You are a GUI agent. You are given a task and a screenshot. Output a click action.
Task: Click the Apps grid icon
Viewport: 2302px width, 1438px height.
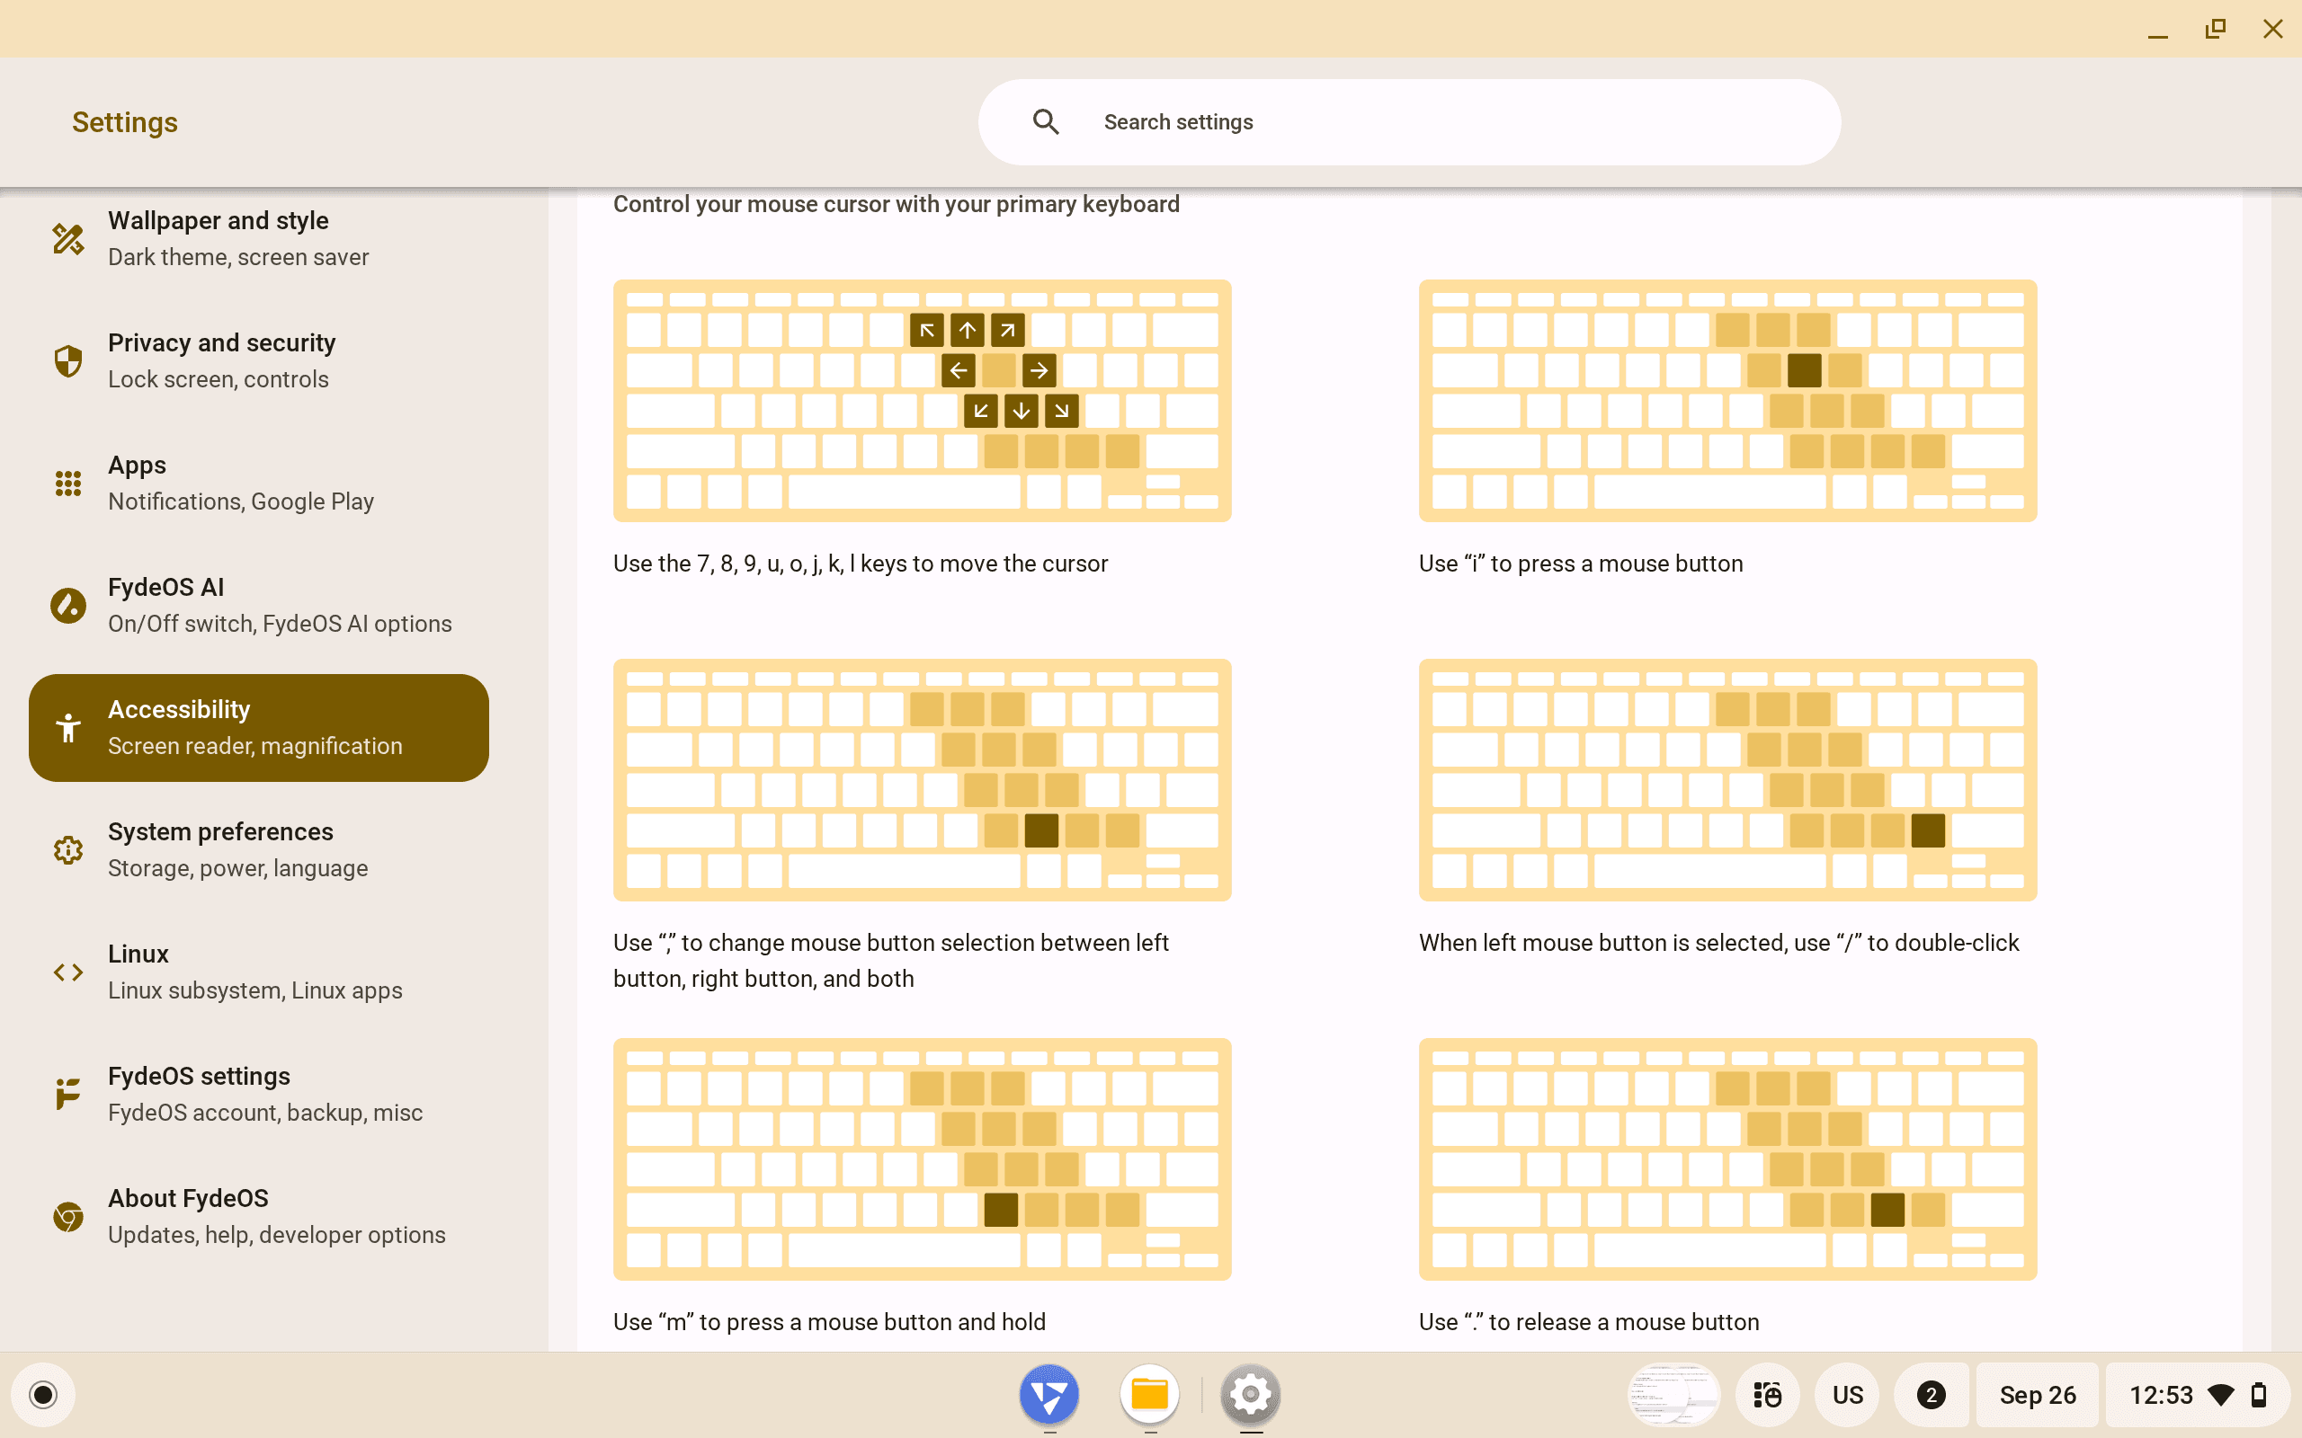click(x=67, y=484)
